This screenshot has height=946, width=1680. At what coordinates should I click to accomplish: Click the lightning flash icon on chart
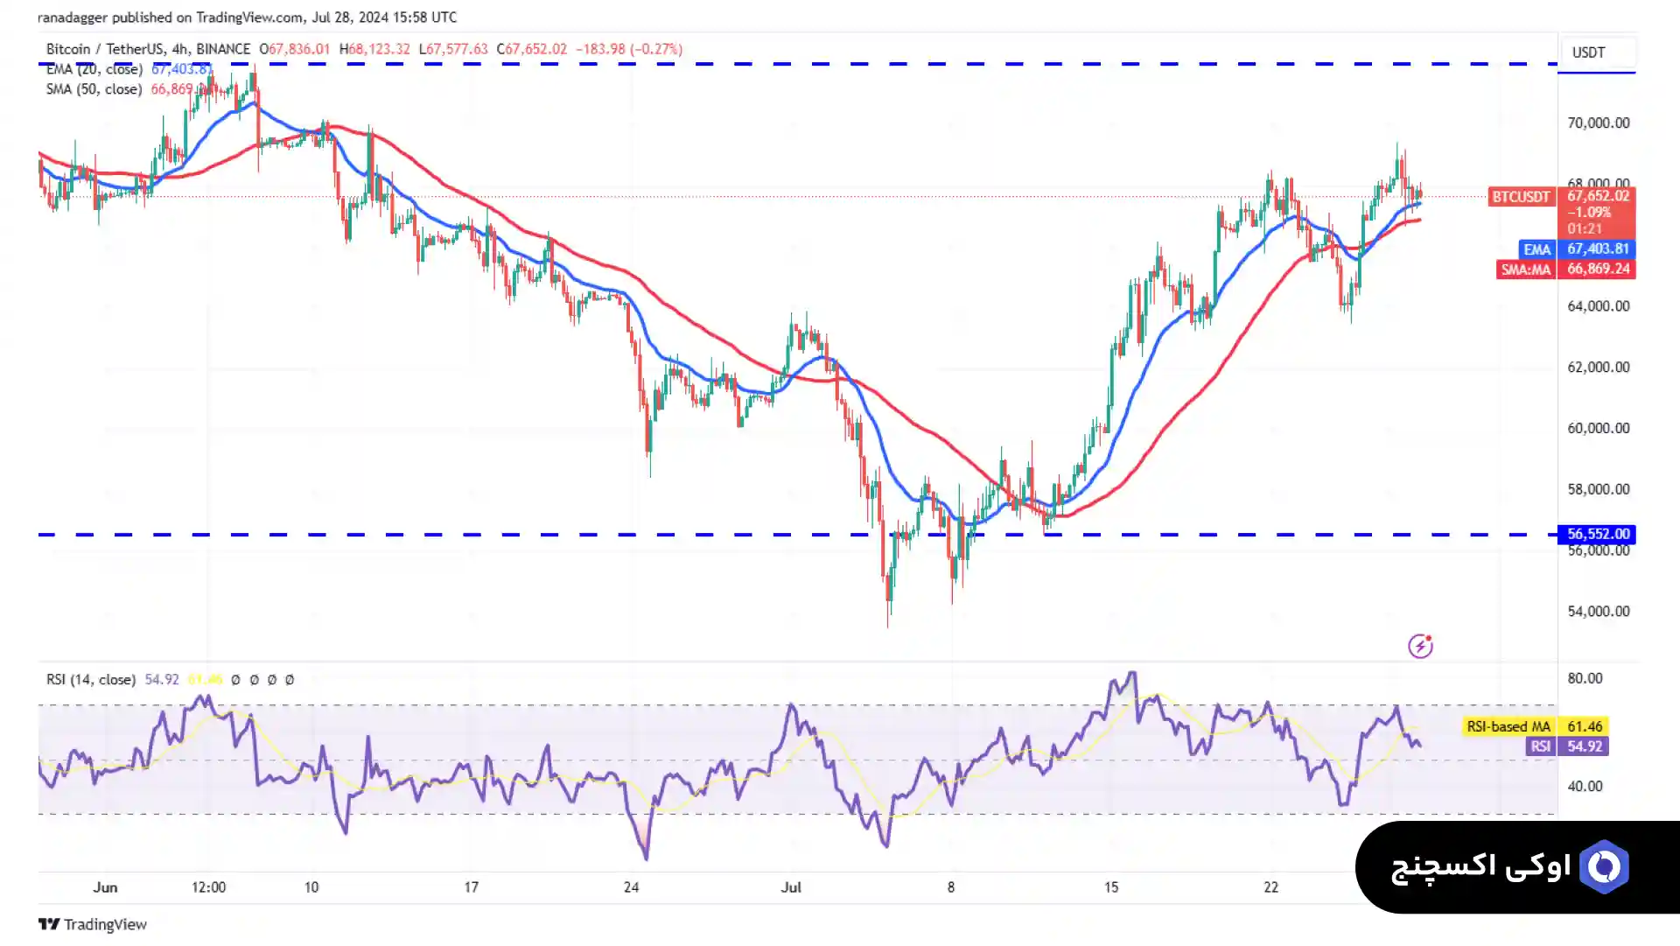pos(1420,646)
